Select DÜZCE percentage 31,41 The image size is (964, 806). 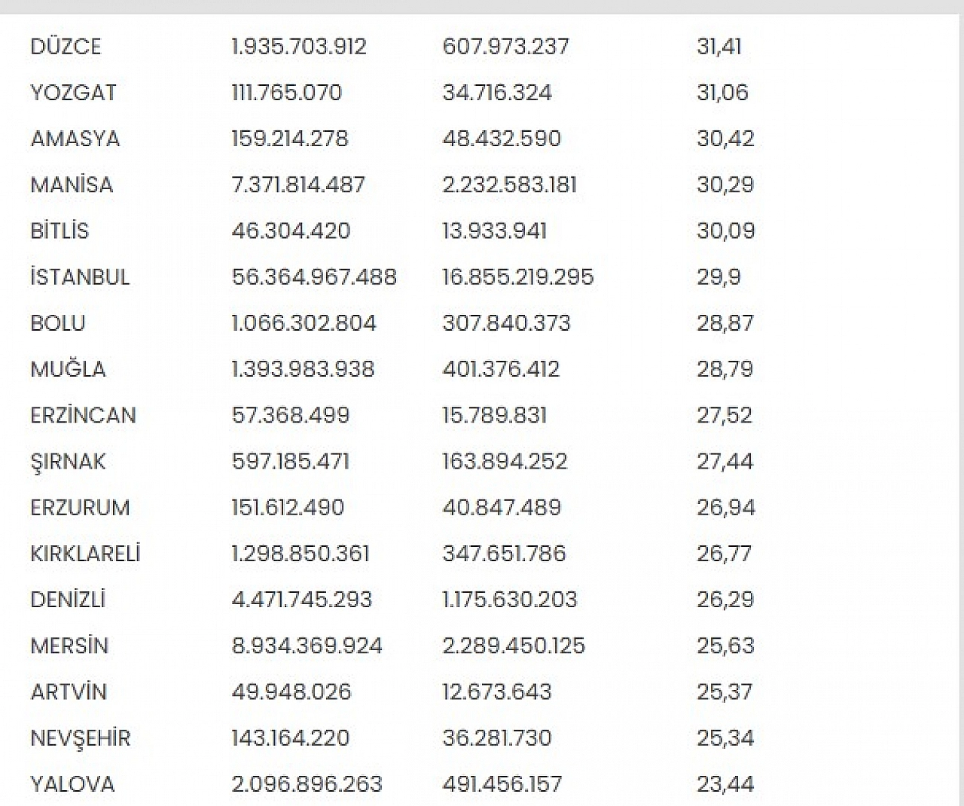(x=719, y=47)
